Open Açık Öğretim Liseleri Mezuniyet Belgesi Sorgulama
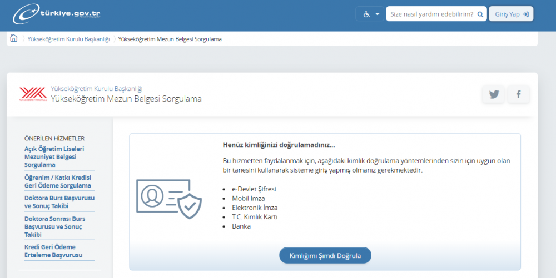This screenshot has height=278, width=556. click(x=54, y=157)
